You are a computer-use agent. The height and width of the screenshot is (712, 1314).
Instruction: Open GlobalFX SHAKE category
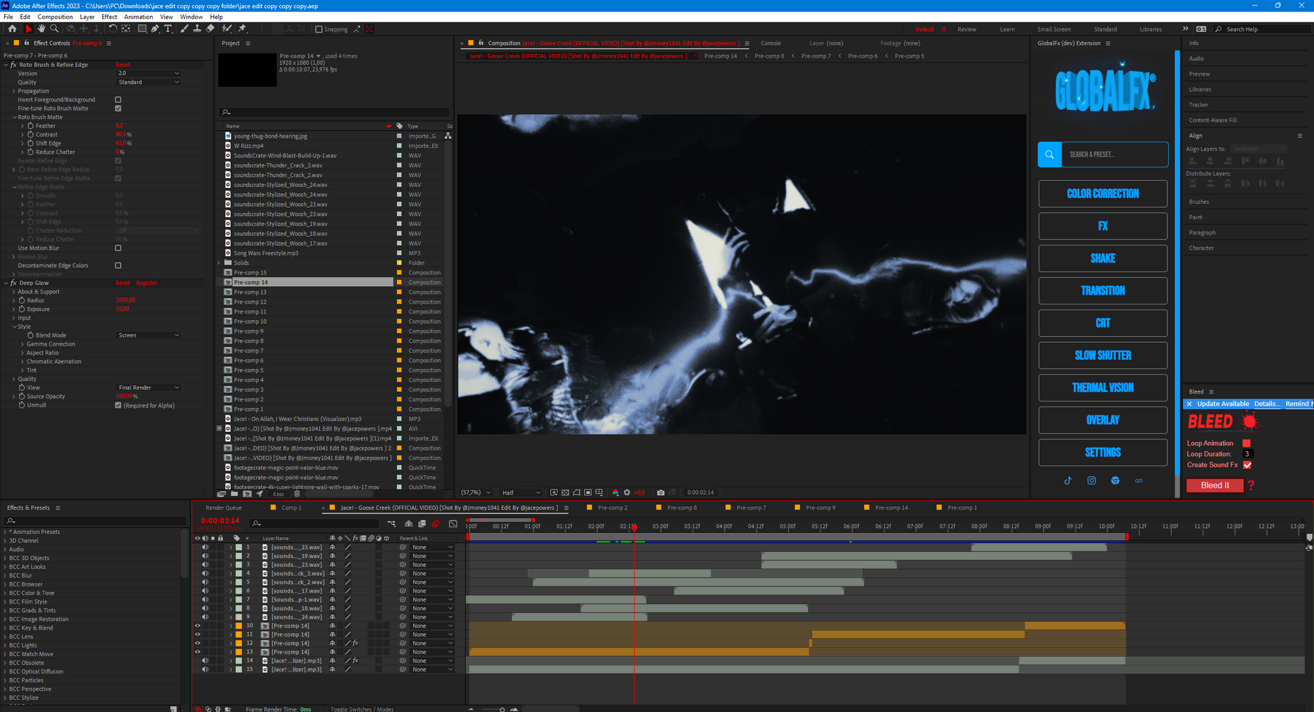1103,258
